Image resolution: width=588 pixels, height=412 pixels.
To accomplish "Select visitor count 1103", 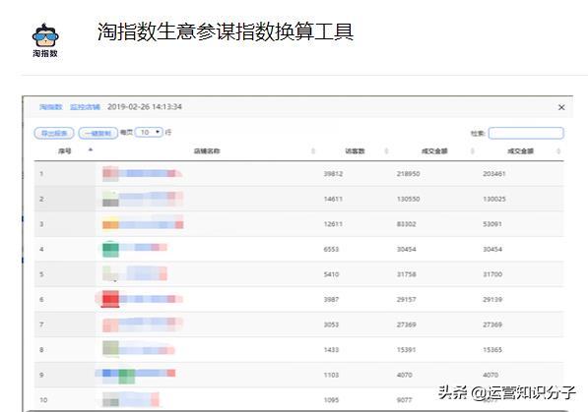I will coord(331,375).
